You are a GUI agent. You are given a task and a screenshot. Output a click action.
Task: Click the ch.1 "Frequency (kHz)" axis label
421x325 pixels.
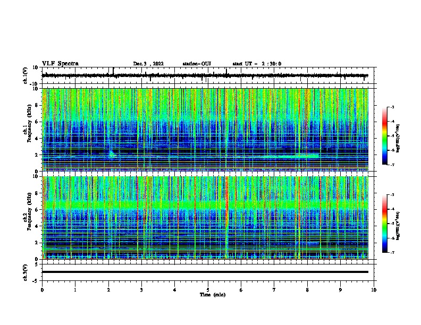pyautogui.click(x=29, y=123)
